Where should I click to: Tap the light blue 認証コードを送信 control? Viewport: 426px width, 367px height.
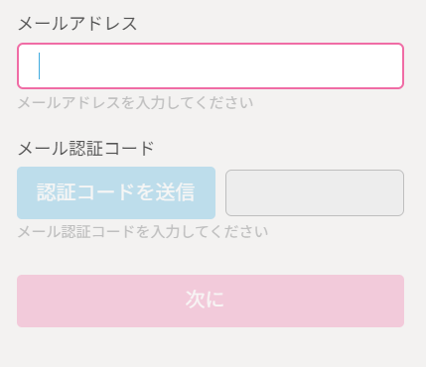(x=116, y=192)
